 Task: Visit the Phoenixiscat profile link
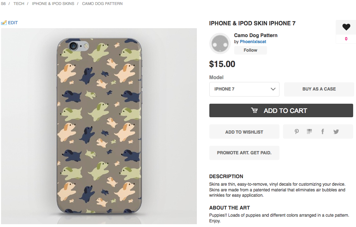[253, 42]
